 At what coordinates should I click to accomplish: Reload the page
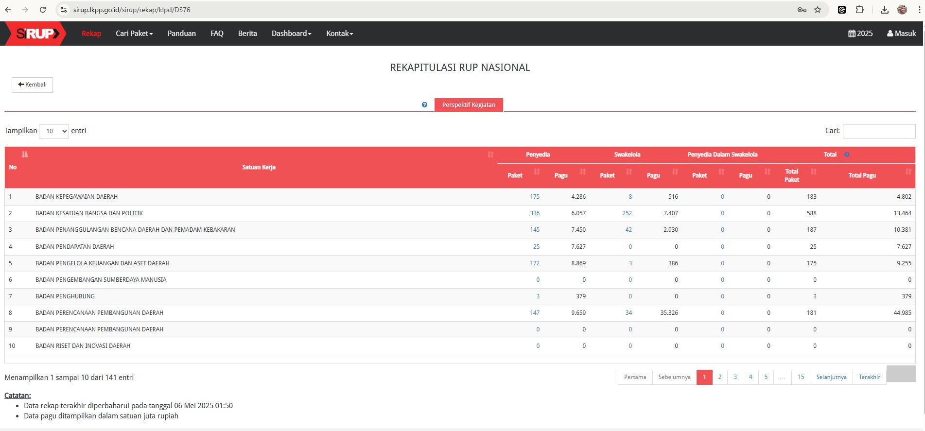[43, 10]
